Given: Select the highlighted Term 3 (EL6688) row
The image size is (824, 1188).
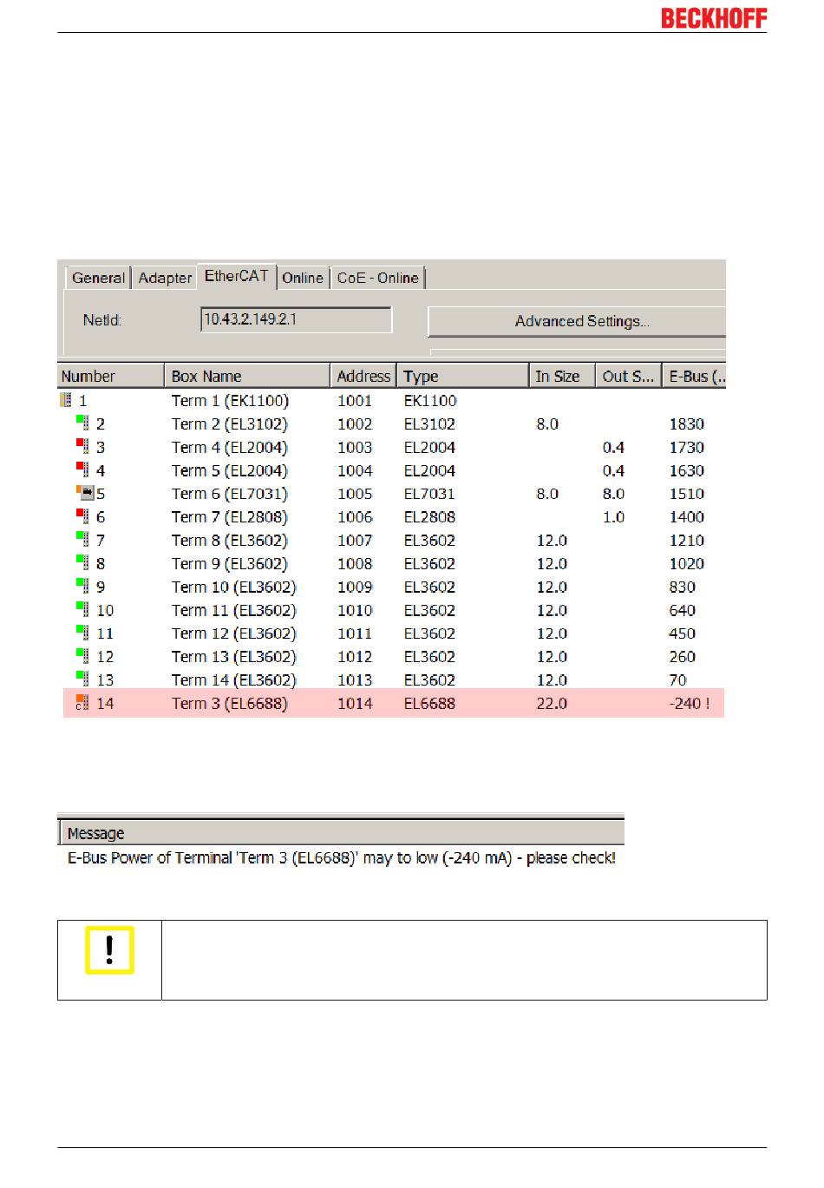Looking at the screenshot, I should tap(393, 703).
